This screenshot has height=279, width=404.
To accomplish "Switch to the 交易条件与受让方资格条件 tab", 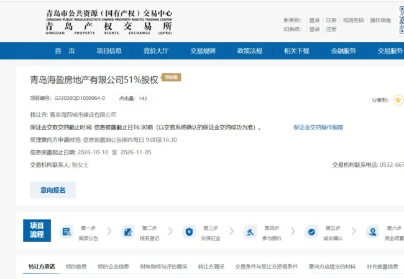I will pos(267,267).
